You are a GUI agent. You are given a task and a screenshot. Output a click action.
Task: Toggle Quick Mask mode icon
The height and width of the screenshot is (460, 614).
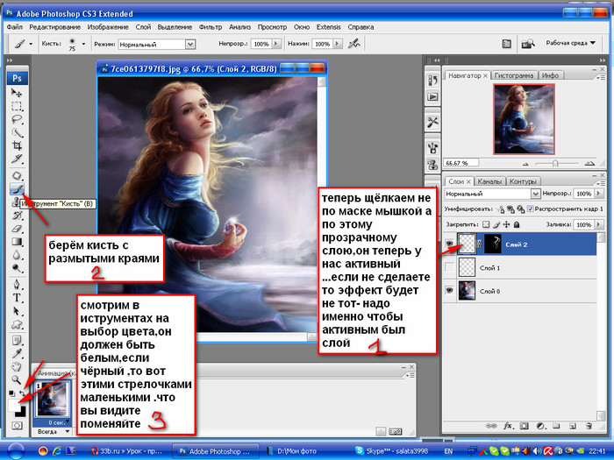click(x=17, y=426)
